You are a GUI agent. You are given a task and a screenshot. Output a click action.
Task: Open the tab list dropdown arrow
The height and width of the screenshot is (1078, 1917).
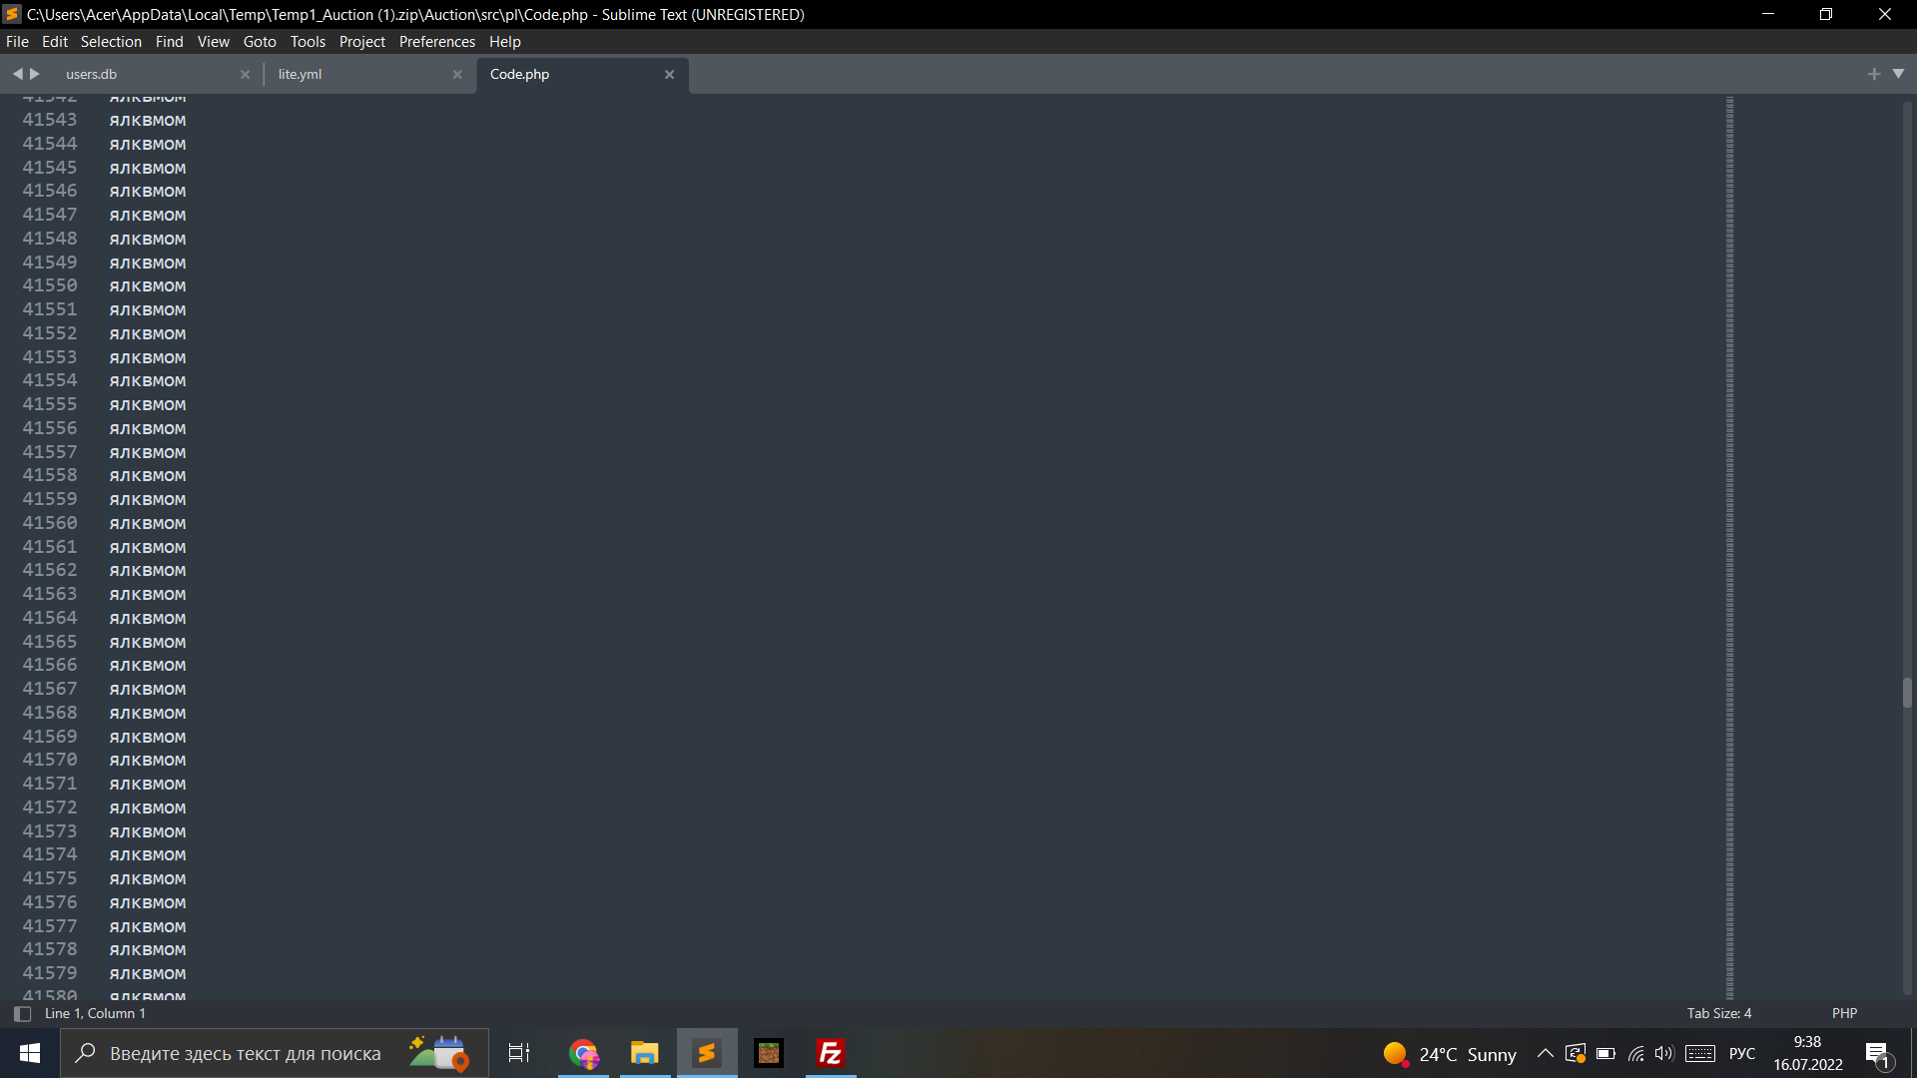[1899, 74]
